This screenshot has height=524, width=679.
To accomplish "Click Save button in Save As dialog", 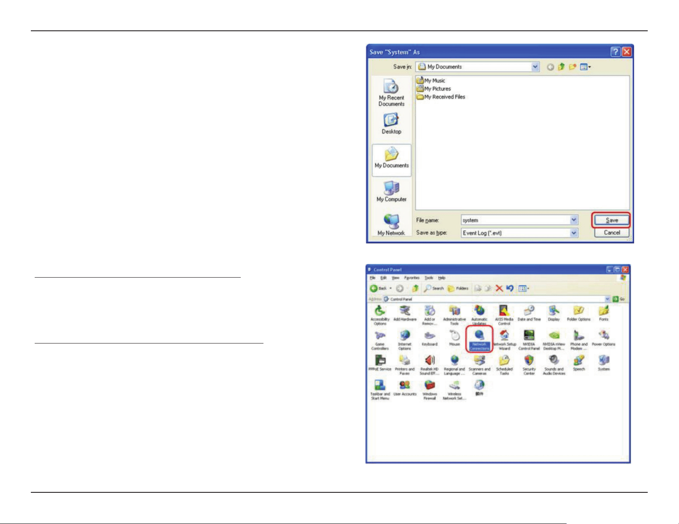I will [x=612, y=220].
